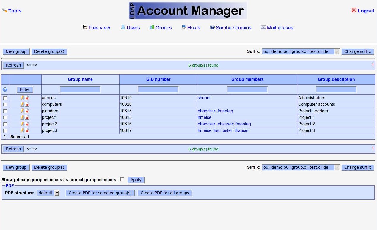Viewport: 377px width, 230px height.
Task: Open the Samba domains section
Action: 233,28
